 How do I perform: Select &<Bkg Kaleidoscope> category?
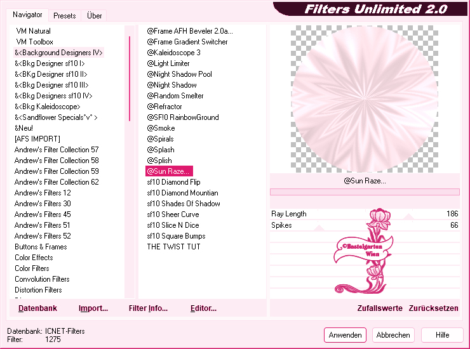coord(48,107)
